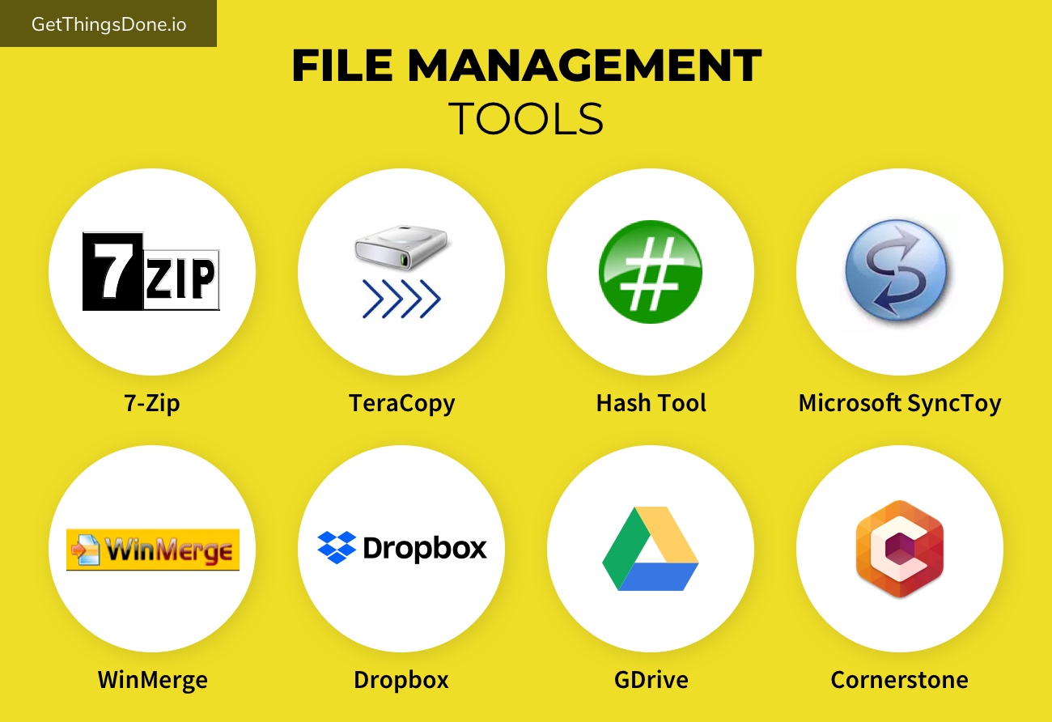Click the WinMerge logo banner
Screen dimensions: 1052x722
point(153,550)
